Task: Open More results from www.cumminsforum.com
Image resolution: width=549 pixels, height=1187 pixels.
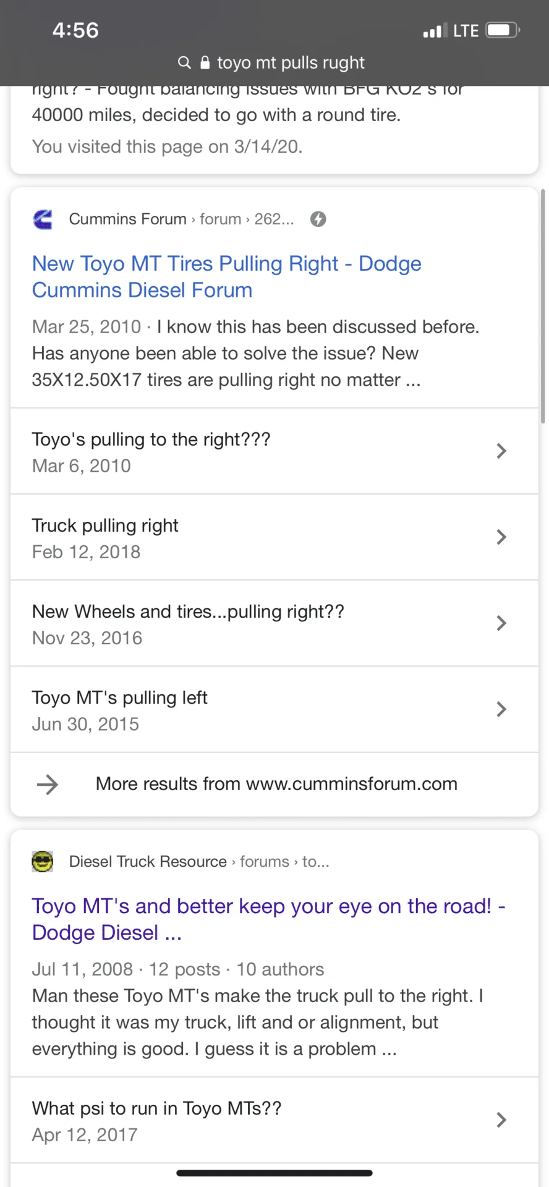Action: tap(276, 784)
